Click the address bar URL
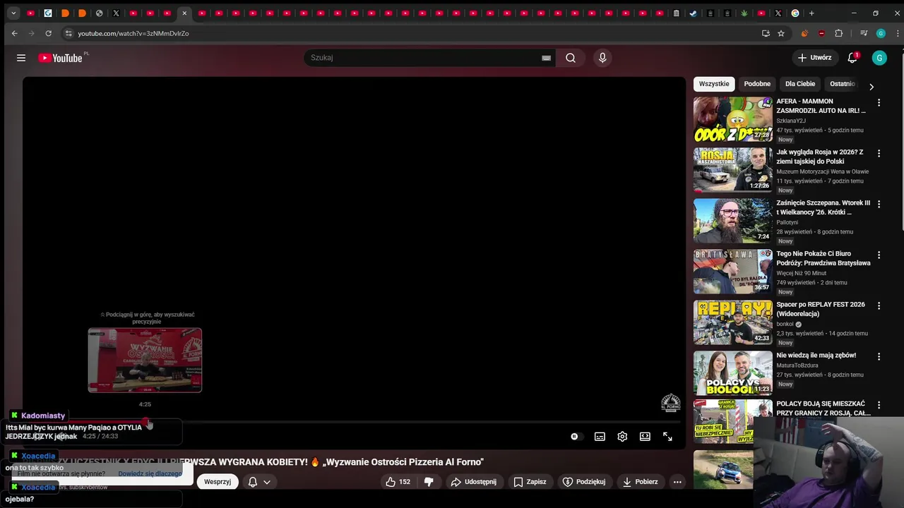Image resolution: width=904 pixels, height=508 pixels. [x=133, y=33]
